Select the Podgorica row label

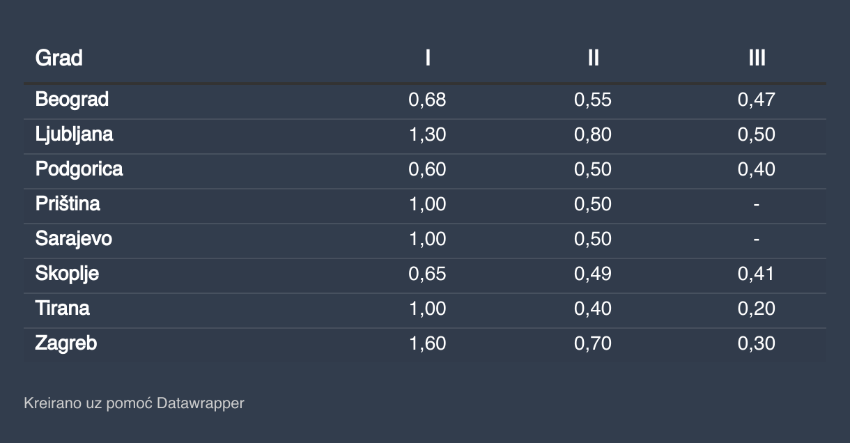(79, 169)
